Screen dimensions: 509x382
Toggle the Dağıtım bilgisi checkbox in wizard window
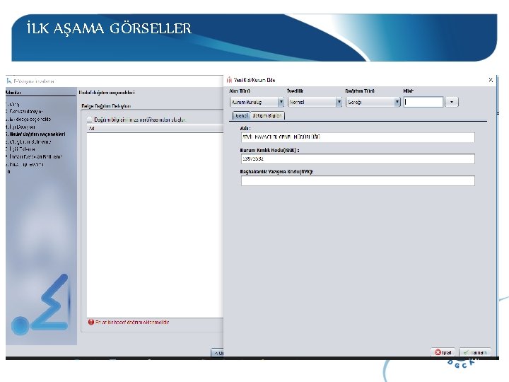[x=90, y=120]
